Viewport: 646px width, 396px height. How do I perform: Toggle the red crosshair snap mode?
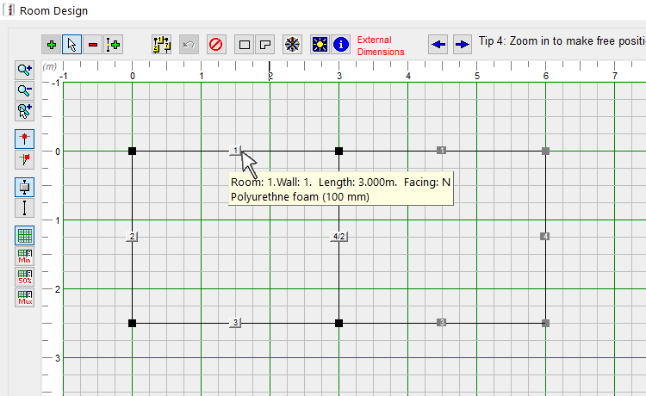[x=24, y=139]
